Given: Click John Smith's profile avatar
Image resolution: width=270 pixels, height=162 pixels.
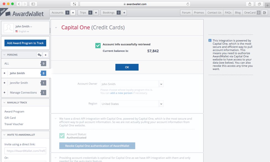Looking at the screenshot, I should point(9,28).
